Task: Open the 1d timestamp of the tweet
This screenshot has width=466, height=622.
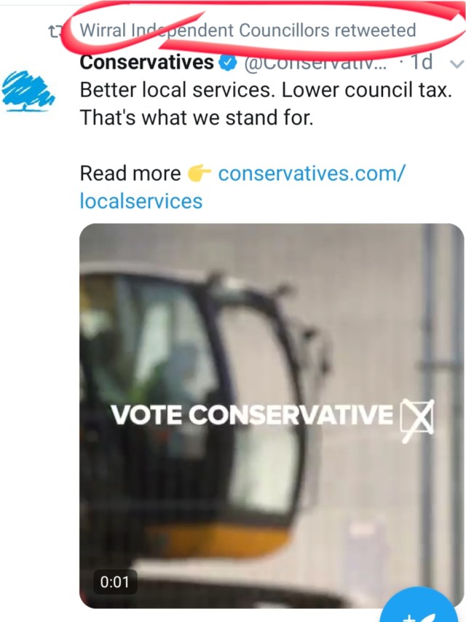Action: pyautogui.click(x=422, y=62)
